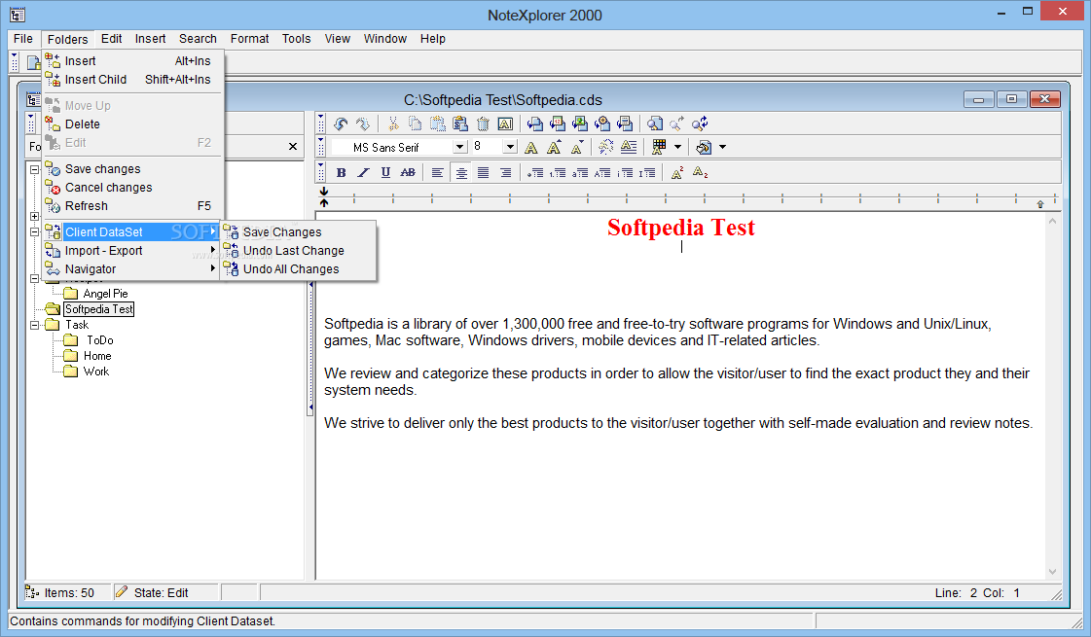Align text left
Viewport: 1091px width, 637px height.
point(438,172)
